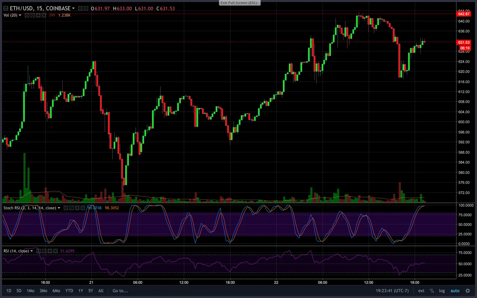The width and height of the screenshot is (477, 298).
Task: Click the Stoch RSI value 99.0748
Action: [95, 208]
